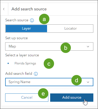Open the Spring Name search field dropdown
This screenshot has width=98, height=109.
coord(49,82)
